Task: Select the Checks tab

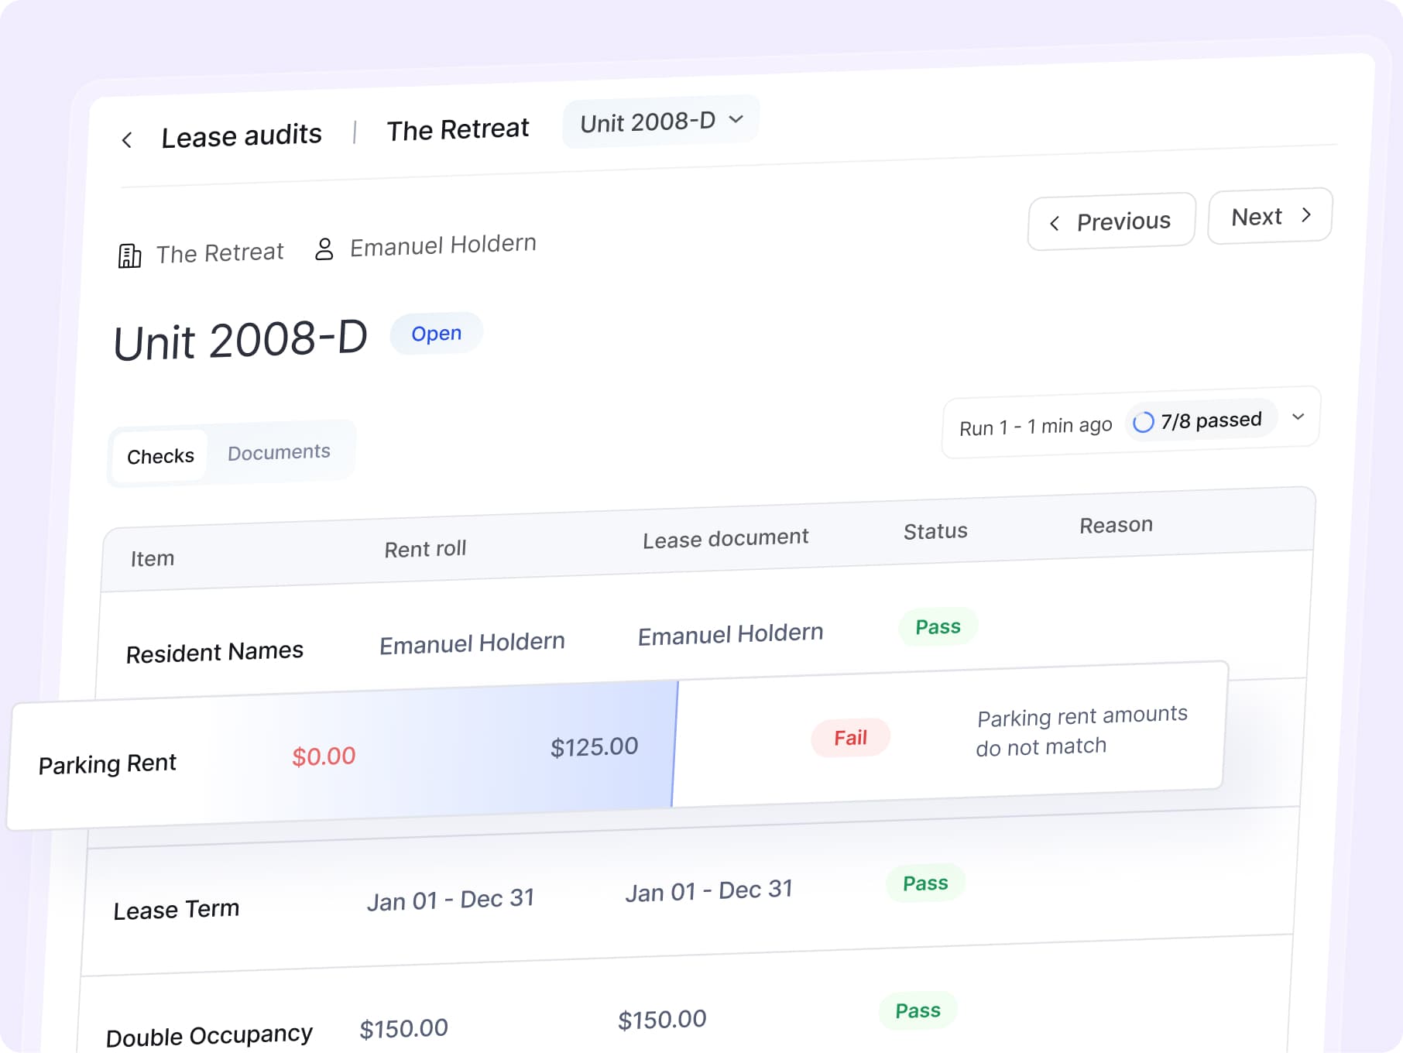Action: tap(160, 456)
